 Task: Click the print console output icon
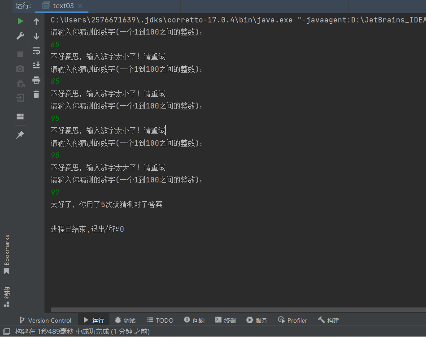(x=36, y=80)
